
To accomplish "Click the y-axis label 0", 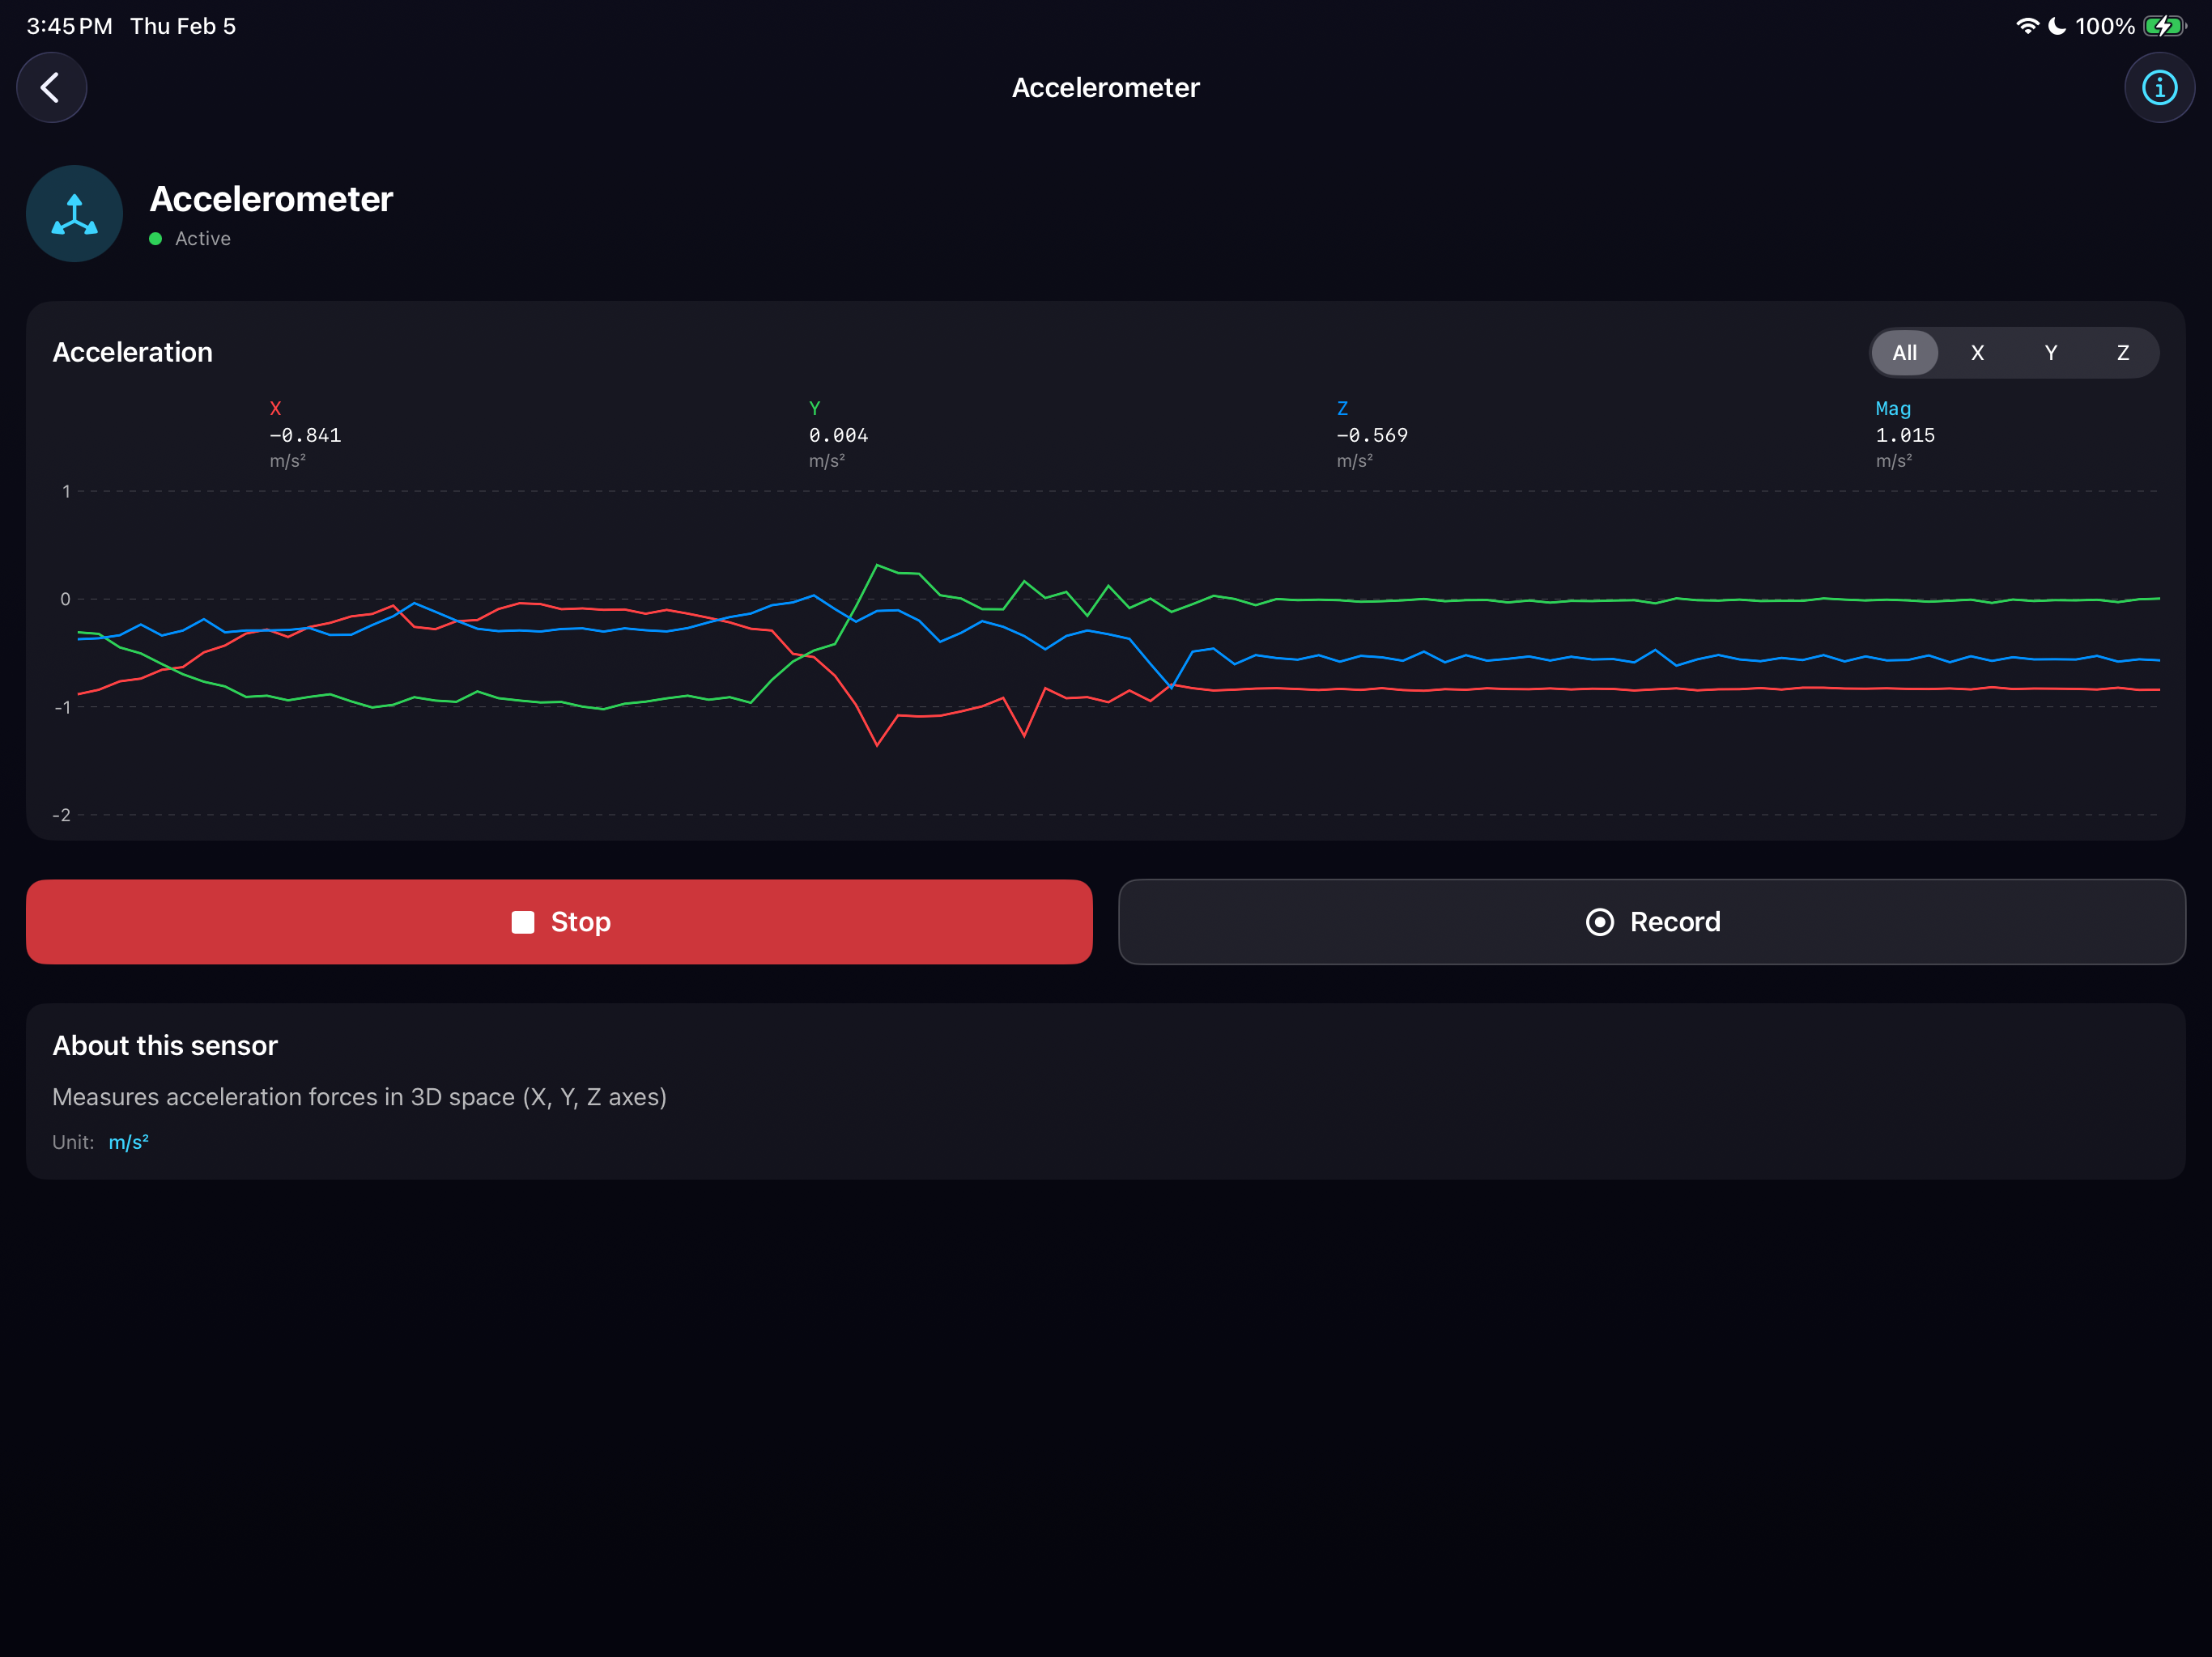I will 65,600.
